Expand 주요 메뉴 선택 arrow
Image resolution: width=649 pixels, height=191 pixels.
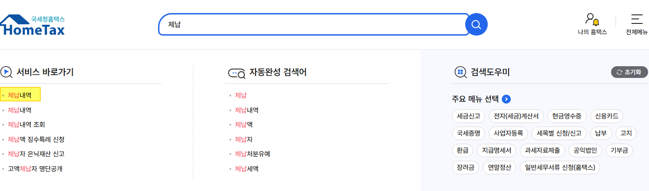click(506, 99)
